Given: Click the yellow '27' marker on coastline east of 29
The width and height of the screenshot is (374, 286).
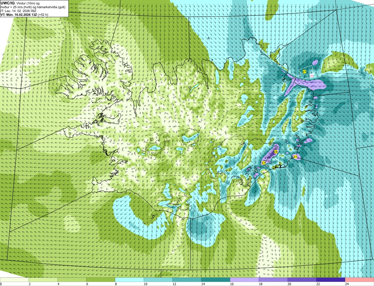Looking at the screenshot, I should pos(295,157).
